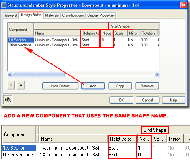Open the floating viewer icon at bottom left
The height and width of the screenshot is (161, 190).
[8, 100]
